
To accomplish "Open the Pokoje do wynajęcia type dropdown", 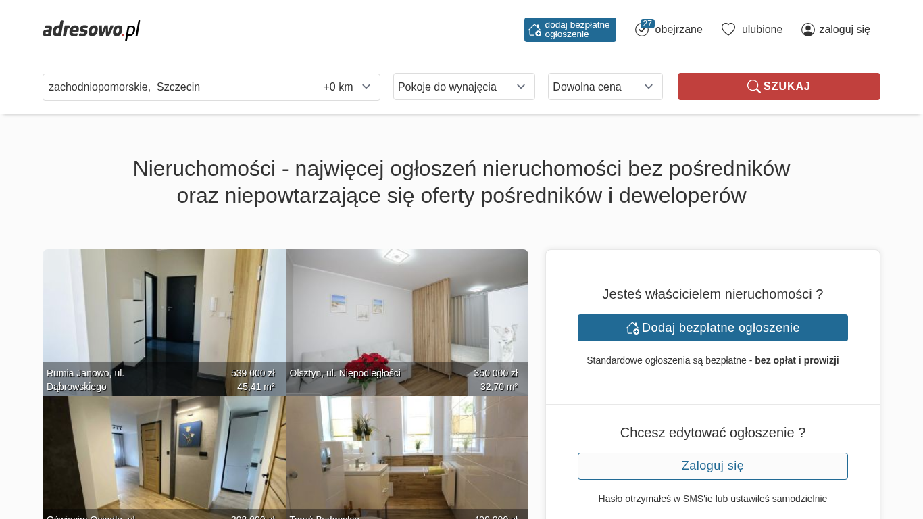I will pyautogui.click(x=464, y=86).
